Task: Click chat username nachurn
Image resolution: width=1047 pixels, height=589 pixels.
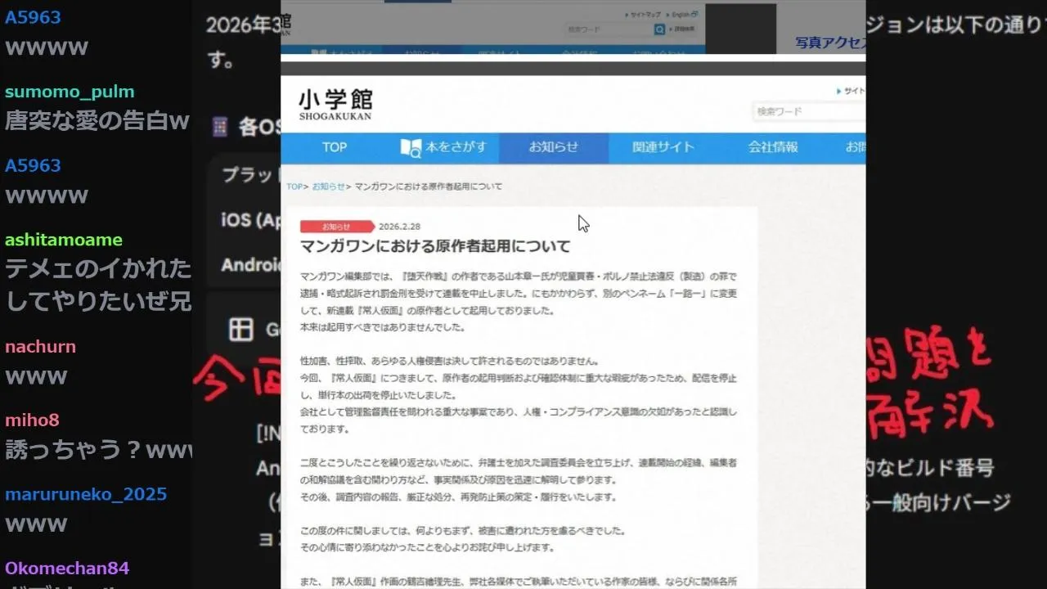Action: tap(40, 347)
